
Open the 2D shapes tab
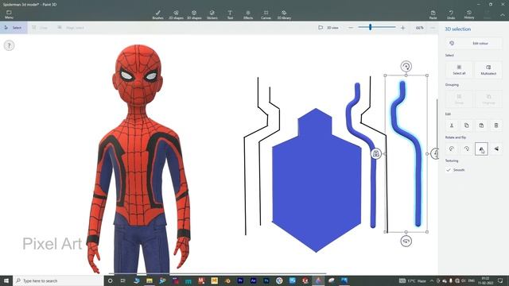[x=176, y=14]
